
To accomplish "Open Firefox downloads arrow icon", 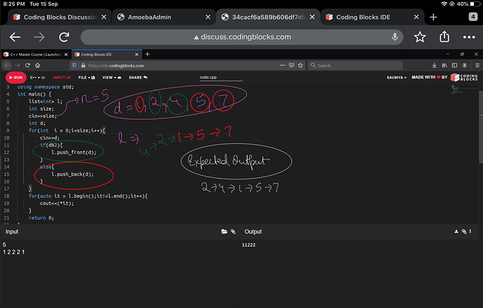I will coord(434,65).
